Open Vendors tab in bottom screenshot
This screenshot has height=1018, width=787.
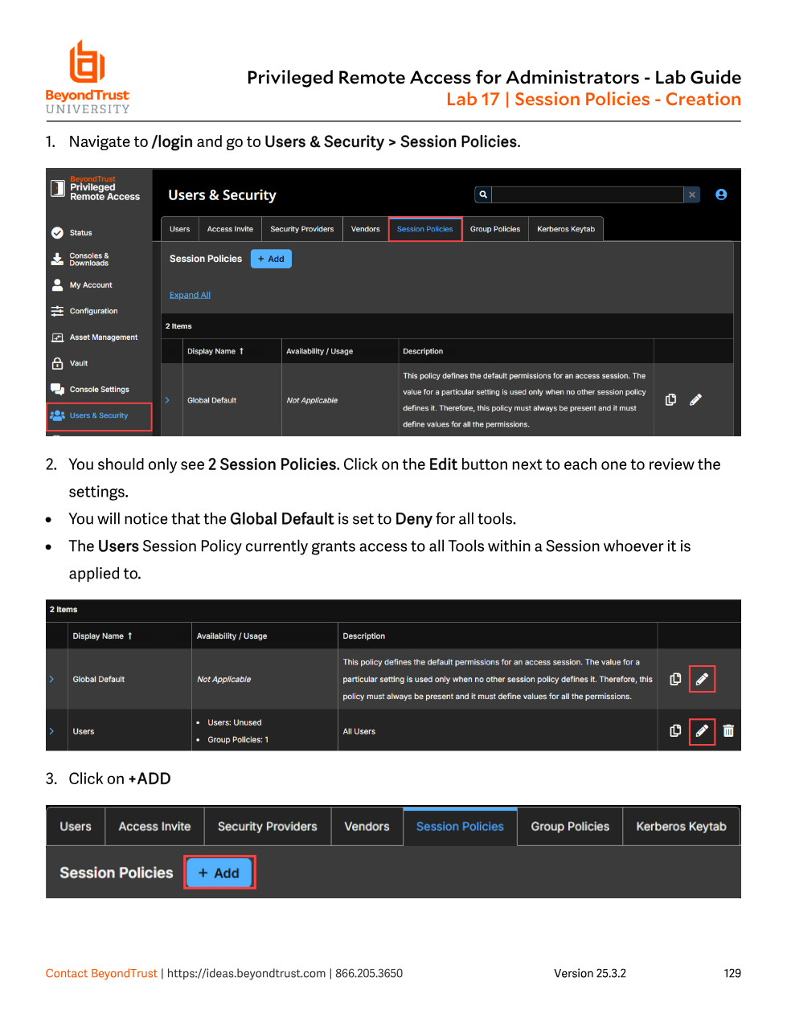coord(367,827)
